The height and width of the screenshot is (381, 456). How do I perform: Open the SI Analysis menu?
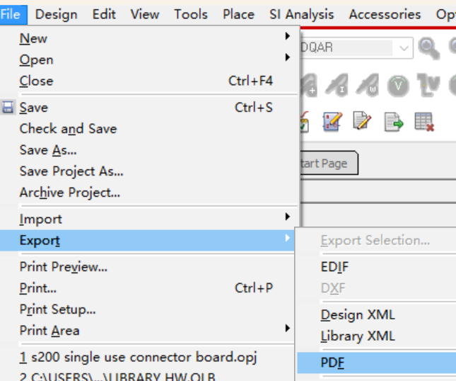pos(302,14)
